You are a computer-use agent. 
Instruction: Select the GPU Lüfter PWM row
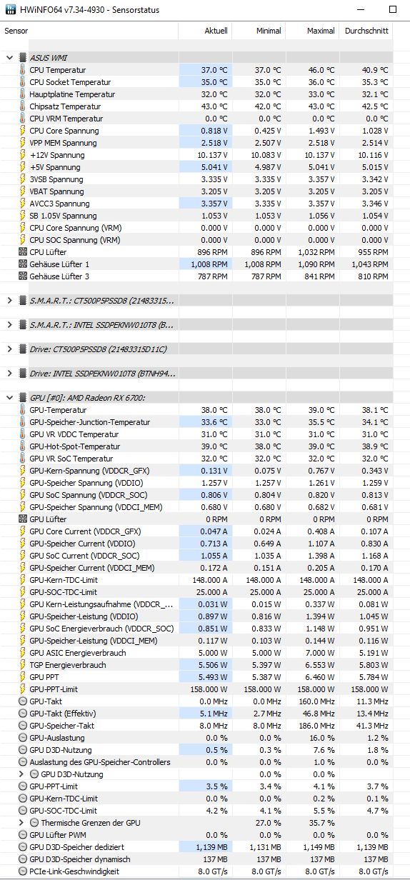[x=196, y=835]
